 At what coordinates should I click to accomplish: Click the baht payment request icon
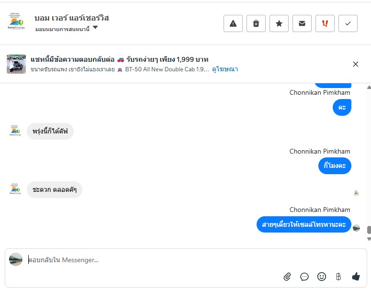point(338,276)
